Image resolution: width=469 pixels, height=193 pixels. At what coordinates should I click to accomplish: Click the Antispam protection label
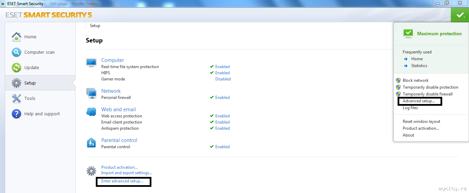click(x=120, y=128)
